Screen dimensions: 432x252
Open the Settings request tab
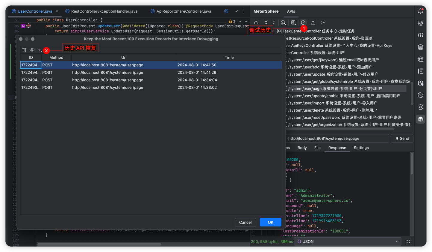click(x=361, y=148)
